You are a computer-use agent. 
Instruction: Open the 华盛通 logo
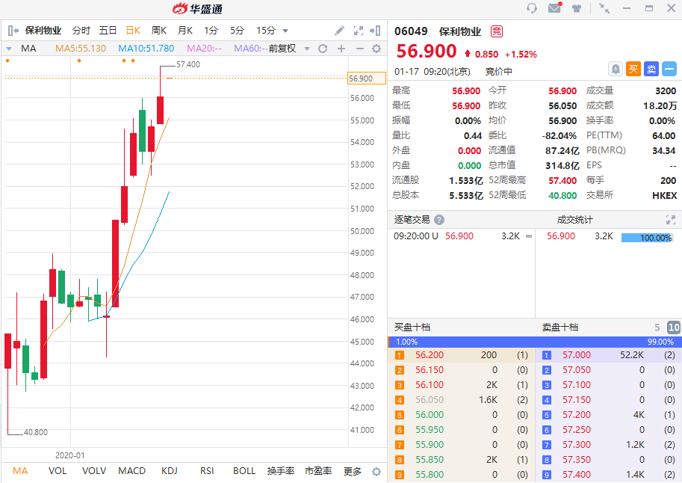197,9
